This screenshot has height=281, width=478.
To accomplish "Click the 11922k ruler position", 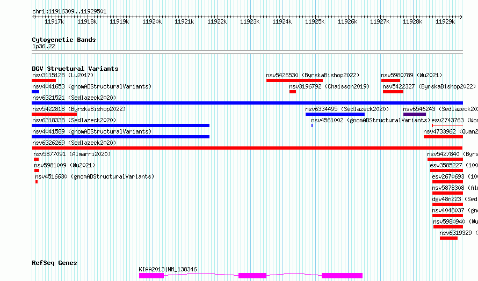I will (x=217, y=21).
